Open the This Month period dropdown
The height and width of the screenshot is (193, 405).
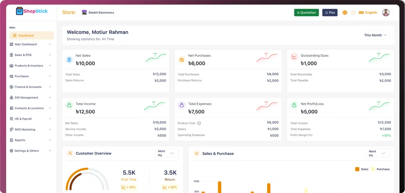[376, 35]
